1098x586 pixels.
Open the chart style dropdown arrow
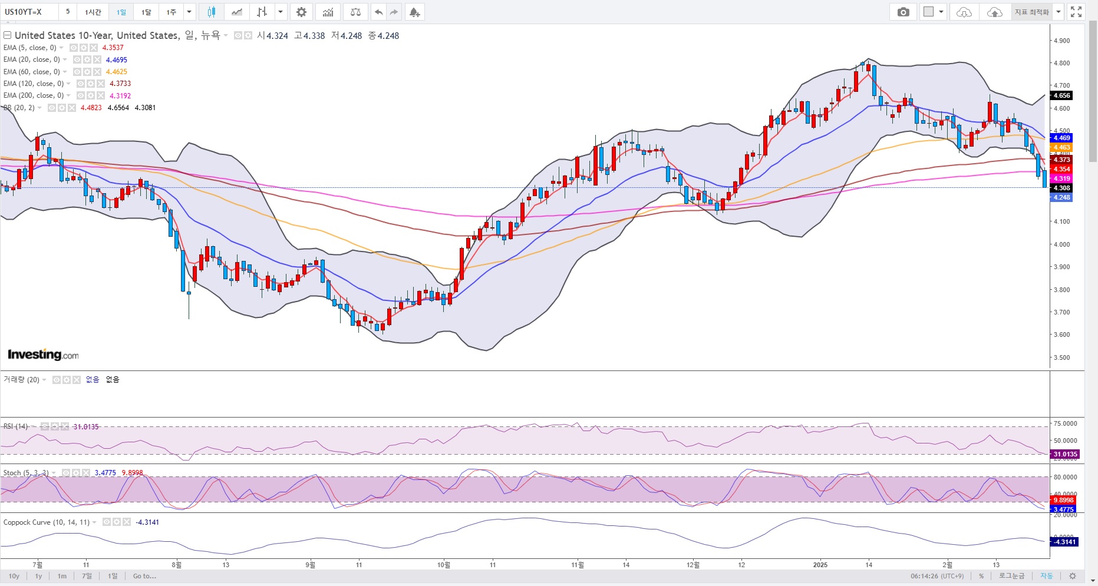coord(281,12)
